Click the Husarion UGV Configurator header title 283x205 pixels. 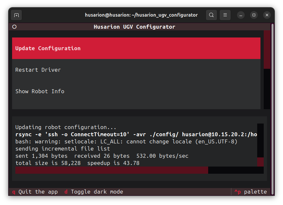[x=134, y=27]
